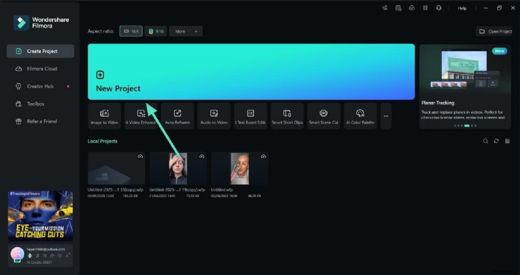Expand the More aspect ratio dropdown
The height and width of the screenshot is (275, 520).
click(x=186, y=31)
